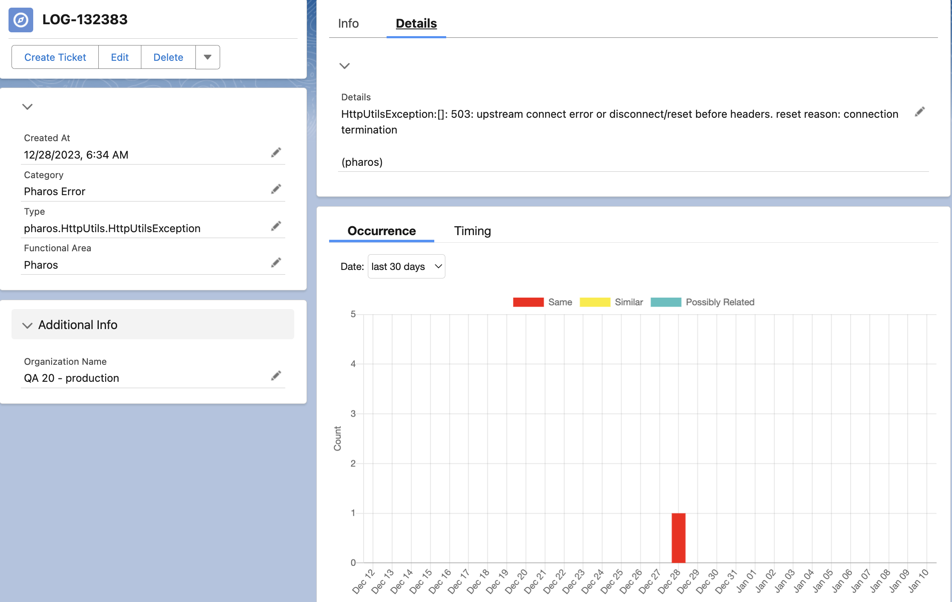This screenshot has width=952, height=602.
Task: Click the LOG-132383 record compass icon
Action: [20, 20]
